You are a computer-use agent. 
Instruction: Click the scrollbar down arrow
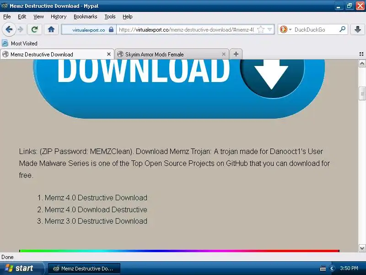[x=362, y=248]
